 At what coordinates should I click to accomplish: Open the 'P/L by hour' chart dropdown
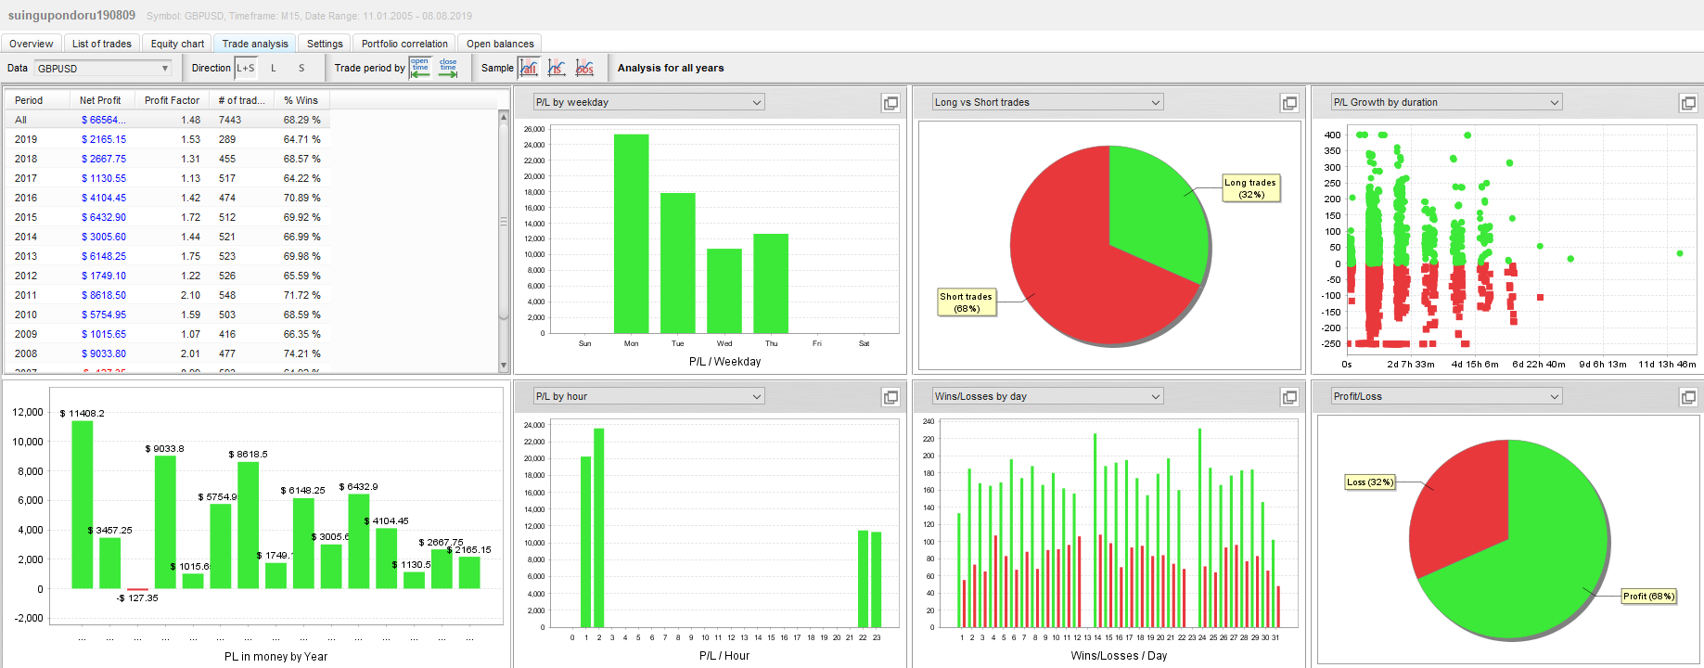(x=757, y=397)
